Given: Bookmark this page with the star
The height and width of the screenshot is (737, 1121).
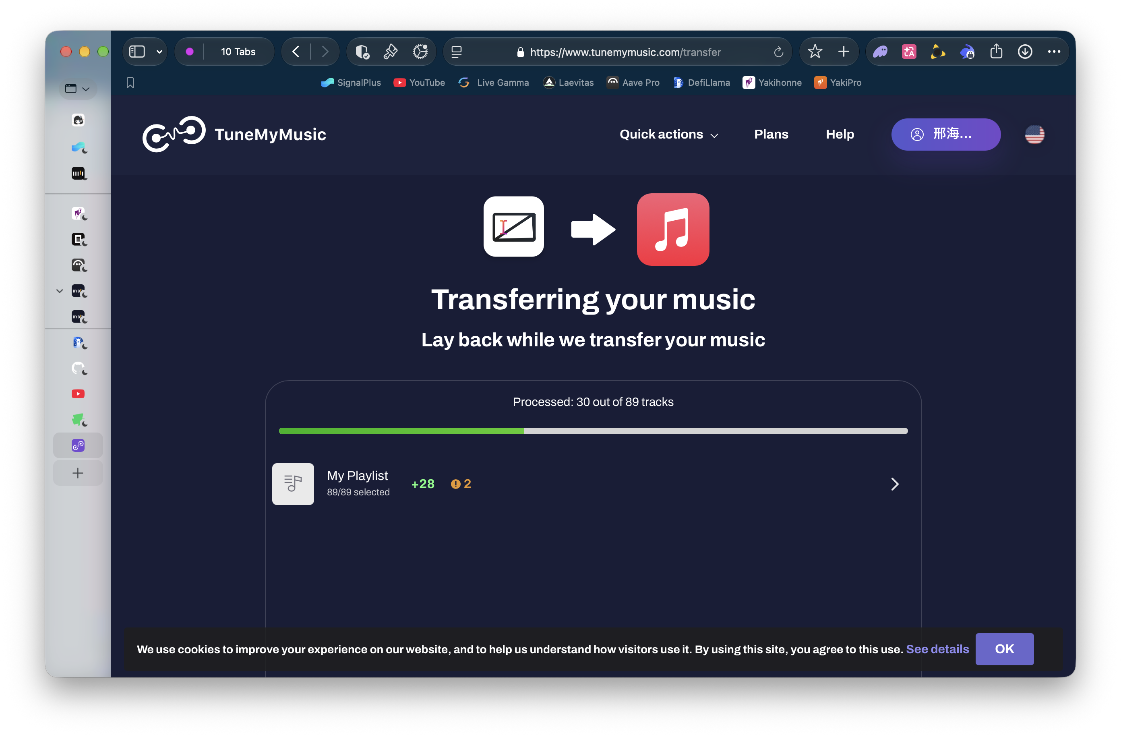Looking at the screenshot, I should point(814,52).
